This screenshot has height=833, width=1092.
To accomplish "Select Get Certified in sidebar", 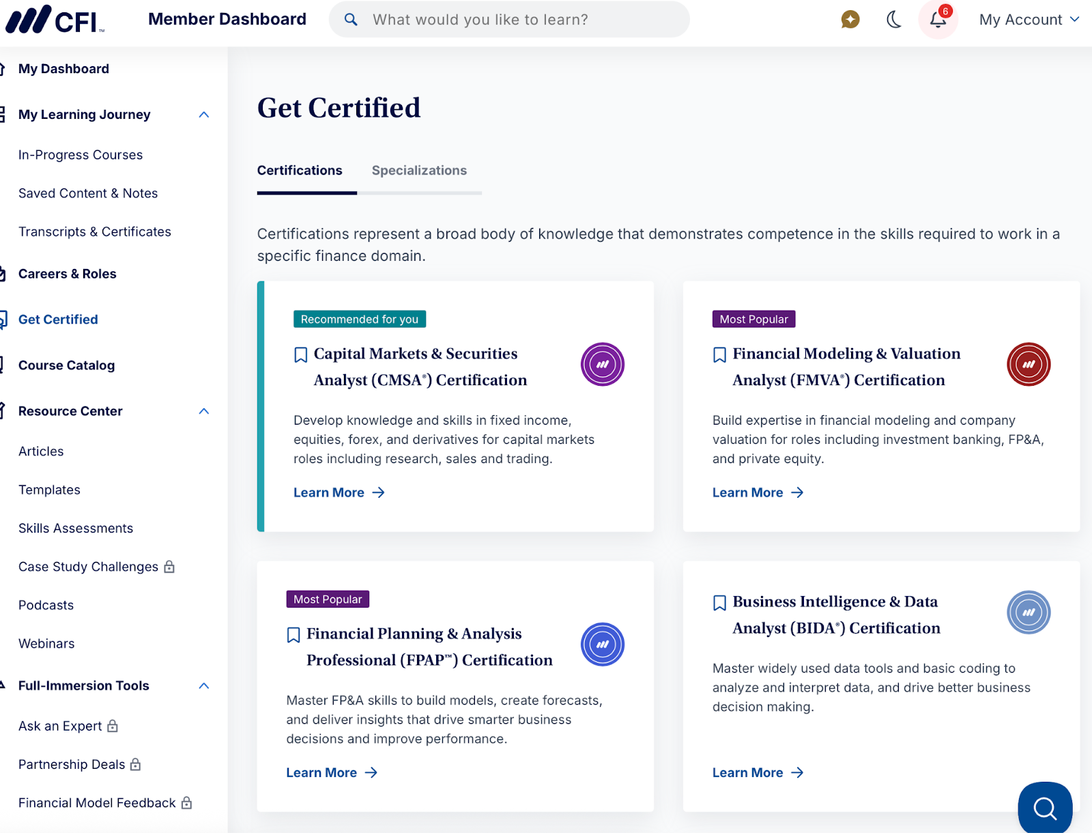I will (58, 320).
